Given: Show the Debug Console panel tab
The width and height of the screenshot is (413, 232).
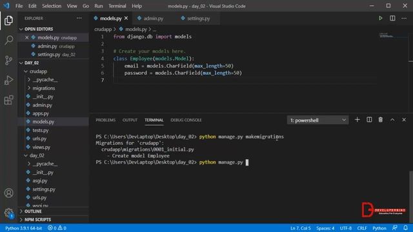Looking at the screenshot, I should pos(186,120).
